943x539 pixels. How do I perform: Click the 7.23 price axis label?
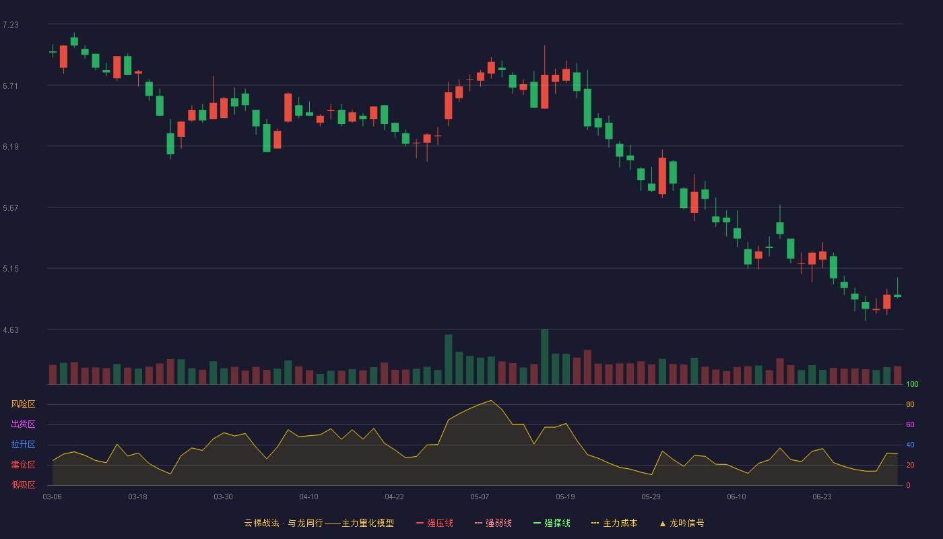pyautogui.click(x=11, y=25)
